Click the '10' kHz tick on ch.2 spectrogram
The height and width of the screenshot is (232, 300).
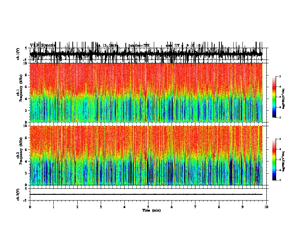pos(25,126)
